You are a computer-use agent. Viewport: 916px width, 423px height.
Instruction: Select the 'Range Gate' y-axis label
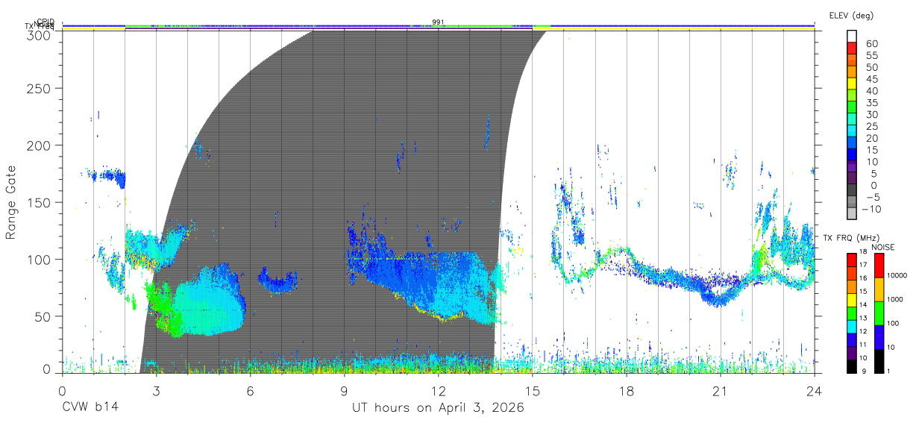coord(11,202)
